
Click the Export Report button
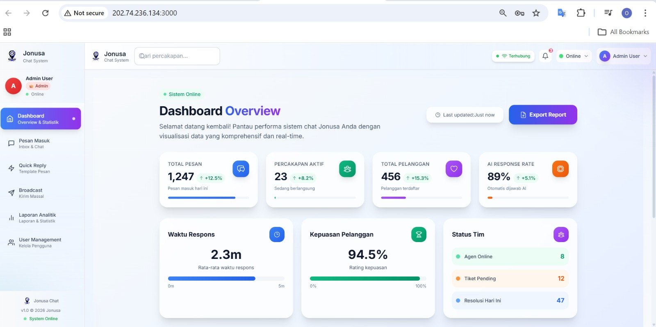pyautogui.click(x=543, y=115)
